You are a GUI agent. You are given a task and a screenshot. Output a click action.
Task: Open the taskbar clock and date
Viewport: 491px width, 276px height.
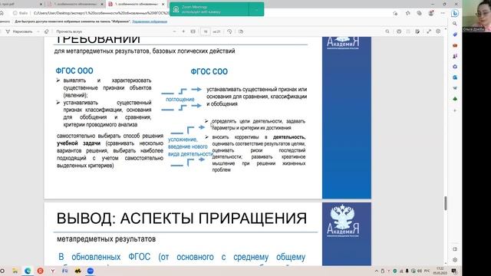(x=440, y=271)
